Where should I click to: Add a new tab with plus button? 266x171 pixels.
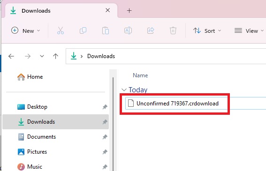tap(129, 11)
